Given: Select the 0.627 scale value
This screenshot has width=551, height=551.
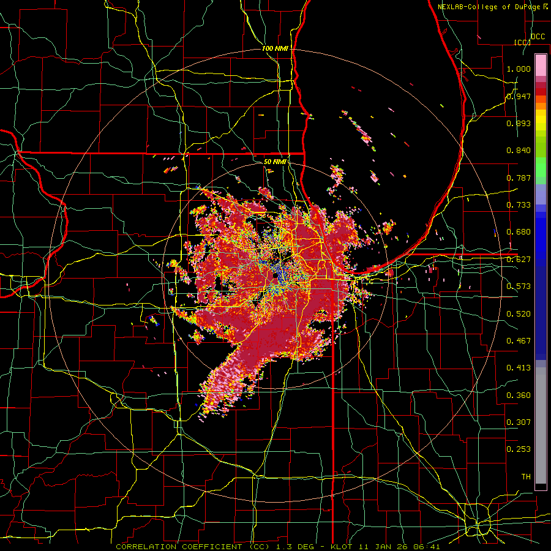Looking at the screenshot, I should pos(519,260).
